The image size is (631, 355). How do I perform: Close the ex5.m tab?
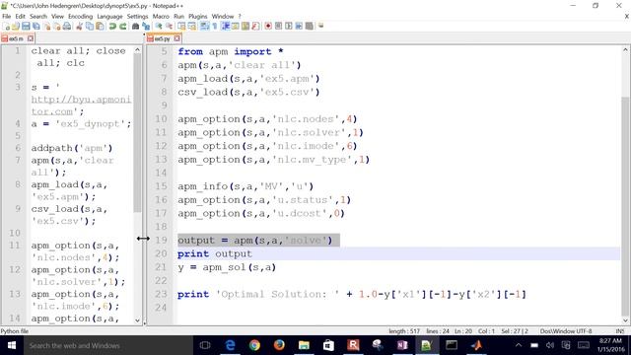tap(31, 38)
